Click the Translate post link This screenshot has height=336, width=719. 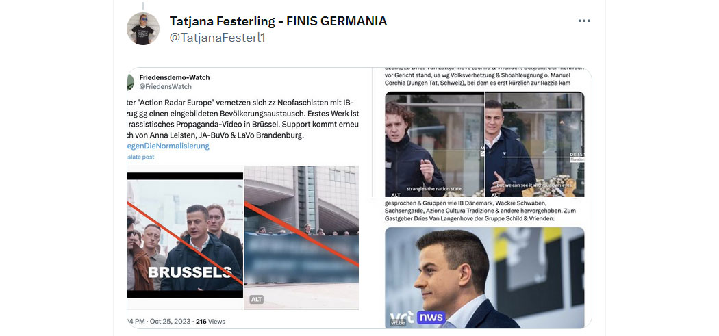click(141, 157)
